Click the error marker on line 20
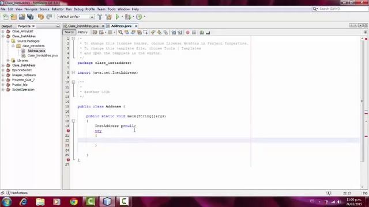Viewport: 369px width, 207px height. tap(68, 131)
